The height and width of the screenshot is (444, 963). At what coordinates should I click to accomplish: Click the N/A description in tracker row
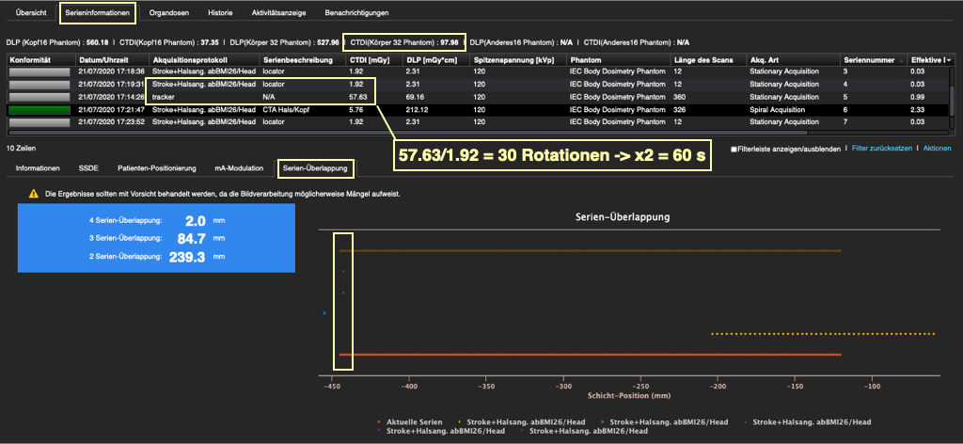tap(268, 97)
